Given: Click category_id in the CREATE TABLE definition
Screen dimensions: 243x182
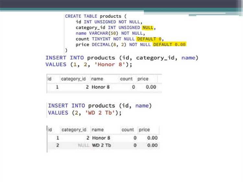Looking at the screenshot, I should click(90, 28).
